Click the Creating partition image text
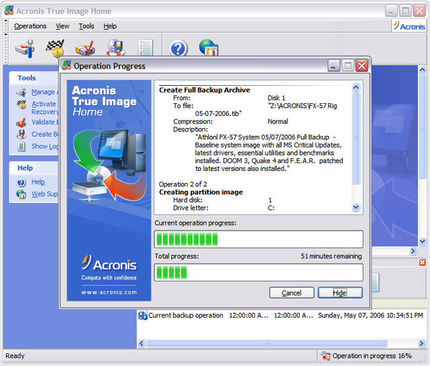Screen dimensions: 430x366 tap(201, 192)
